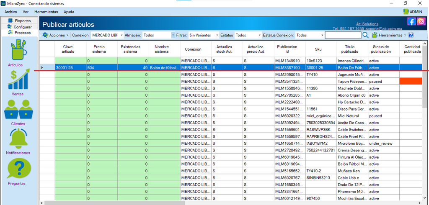
Task: Click the Publicacion Id column header
Action: (x=290, y=49)
